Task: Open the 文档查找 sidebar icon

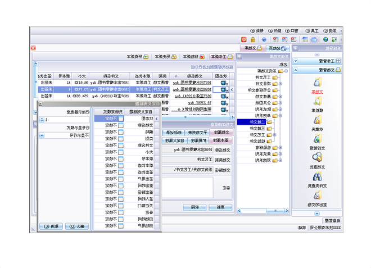Action: click(x=318, y=159)
